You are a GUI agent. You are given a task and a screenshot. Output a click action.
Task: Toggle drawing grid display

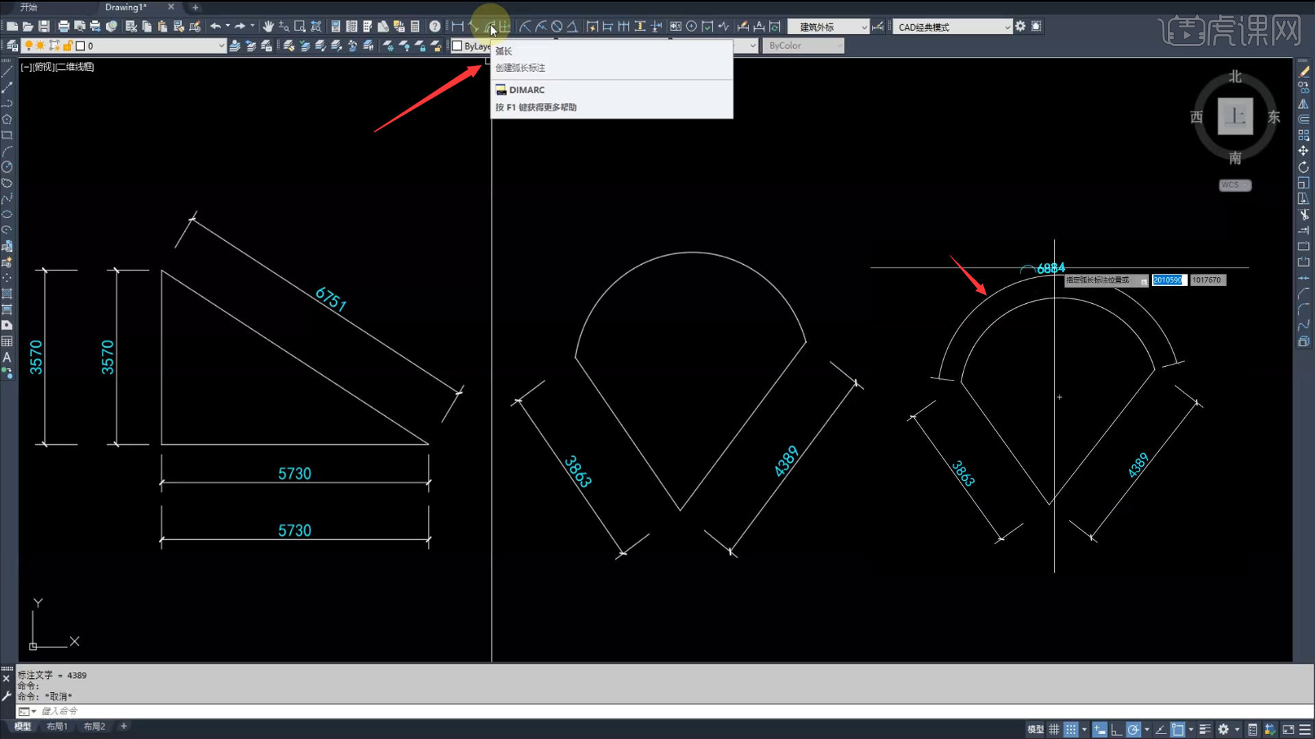coord(1054,729)
